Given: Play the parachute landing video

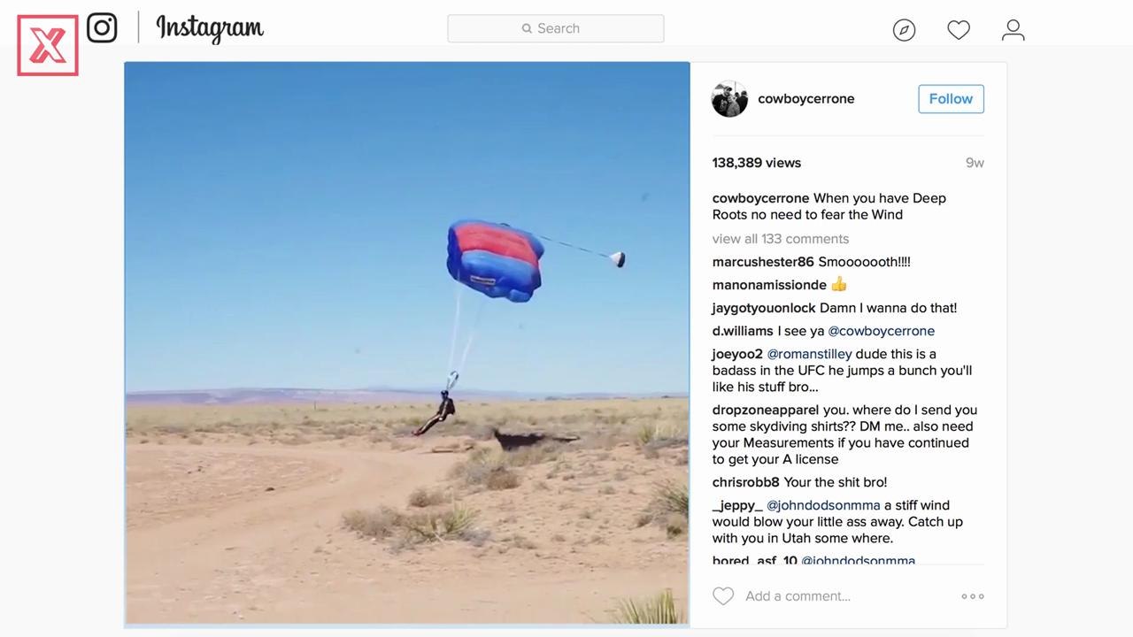Looking at the screenshot, I should [x=407, y=343].
